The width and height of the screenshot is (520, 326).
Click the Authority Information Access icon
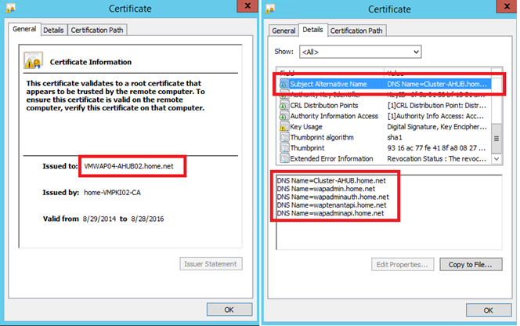(x=283, y=116)
